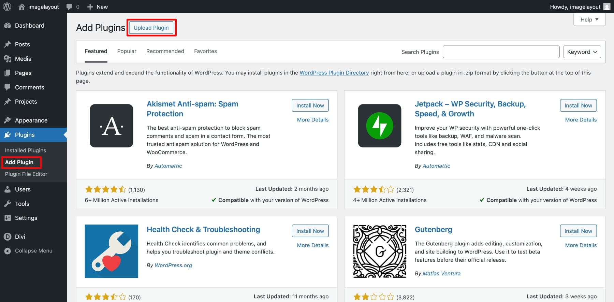The image size is (614, 302).
Task: Click the Dashboard gauge icon
Action: pos(8,26)
